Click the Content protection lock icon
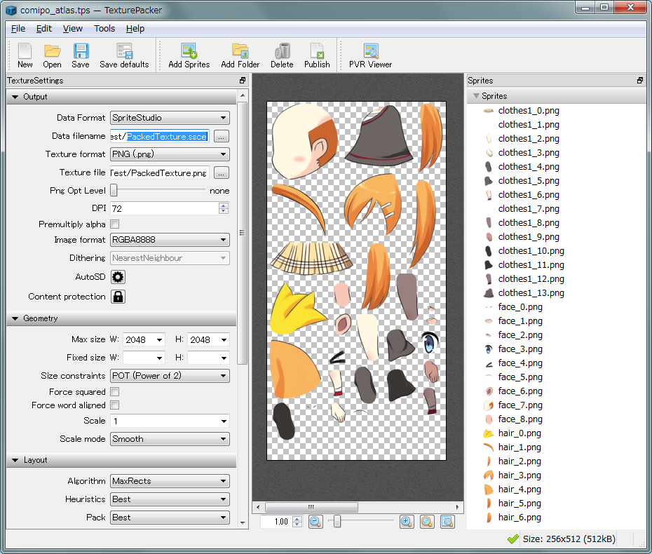Image resolution: width=652 pixels, height=554 pixels. (118, 297)
